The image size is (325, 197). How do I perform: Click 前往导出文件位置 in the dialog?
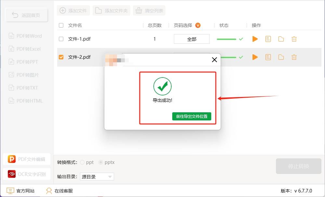[x=191, y=116]
